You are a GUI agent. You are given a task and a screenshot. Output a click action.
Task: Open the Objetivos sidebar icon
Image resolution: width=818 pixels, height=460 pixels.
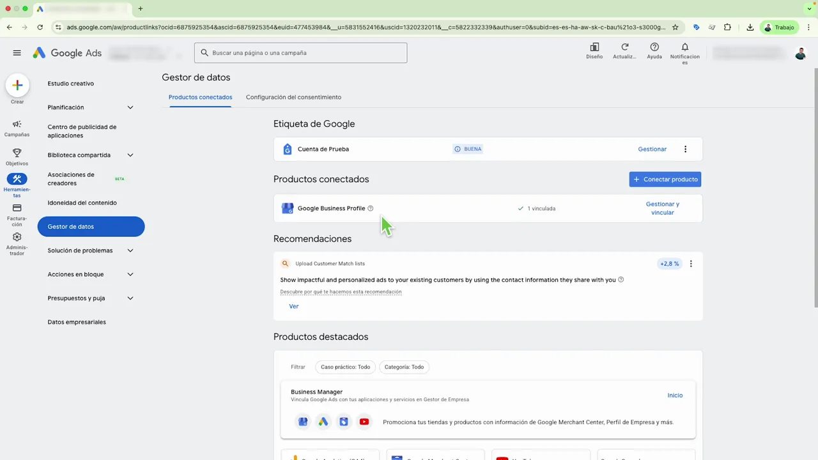(x=17, y=153)
